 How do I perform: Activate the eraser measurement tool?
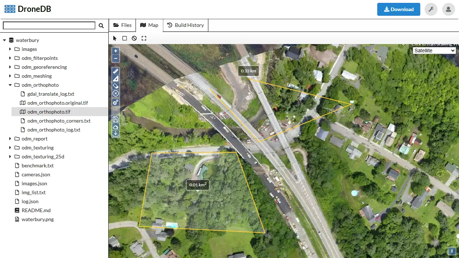(x=115, y=86)
